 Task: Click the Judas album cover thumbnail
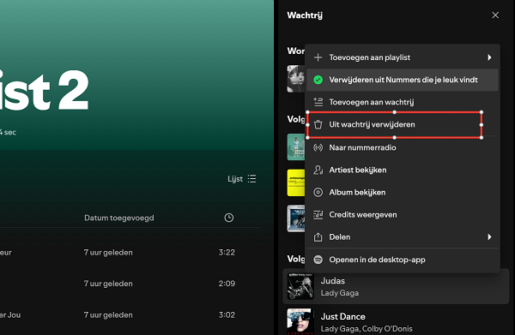point(300,286)
